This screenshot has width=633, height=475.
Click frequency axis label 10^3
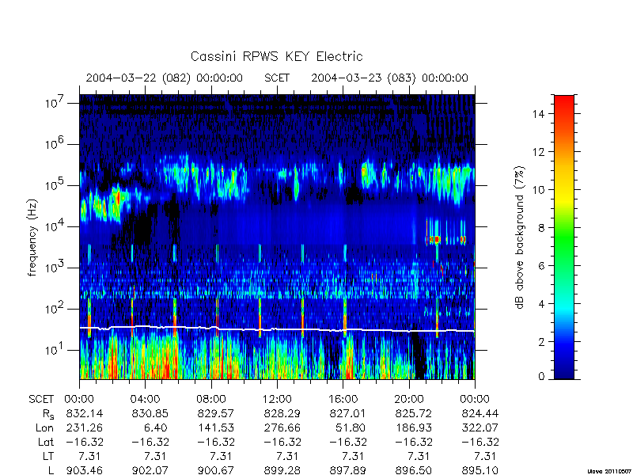(54, 267)
